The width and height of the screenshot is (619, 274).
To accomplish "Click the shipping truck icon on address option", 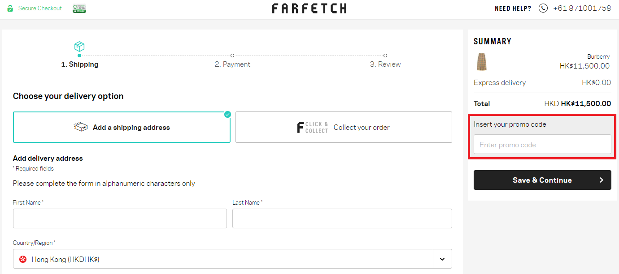I will [x=81, y=127].
